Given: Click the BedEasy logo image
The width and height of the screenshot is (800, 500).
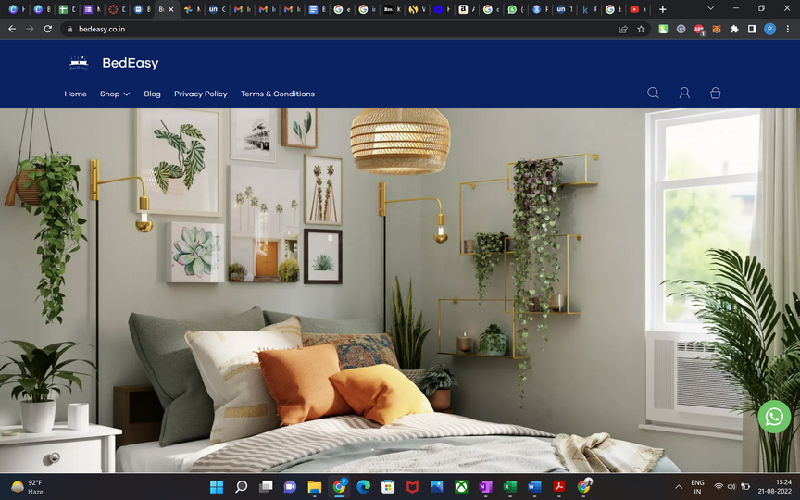Looking at the screenshot, I should point(79,63).
